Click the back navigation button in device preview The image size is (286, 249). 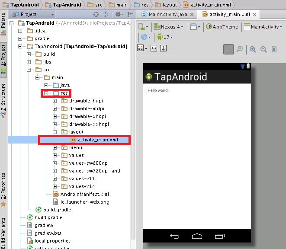[x=174, y=236]
